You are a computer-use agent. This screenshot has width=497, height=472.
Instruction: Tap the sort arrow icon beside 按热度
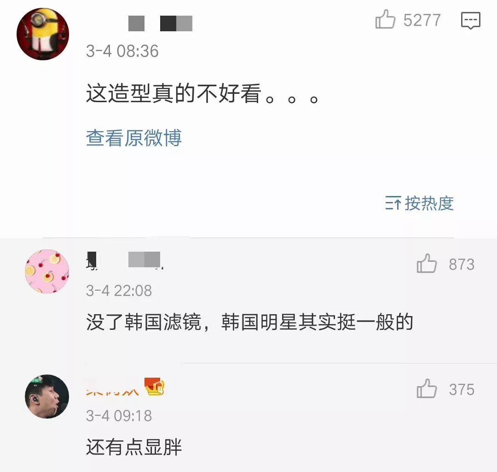(x=393, y=203)
